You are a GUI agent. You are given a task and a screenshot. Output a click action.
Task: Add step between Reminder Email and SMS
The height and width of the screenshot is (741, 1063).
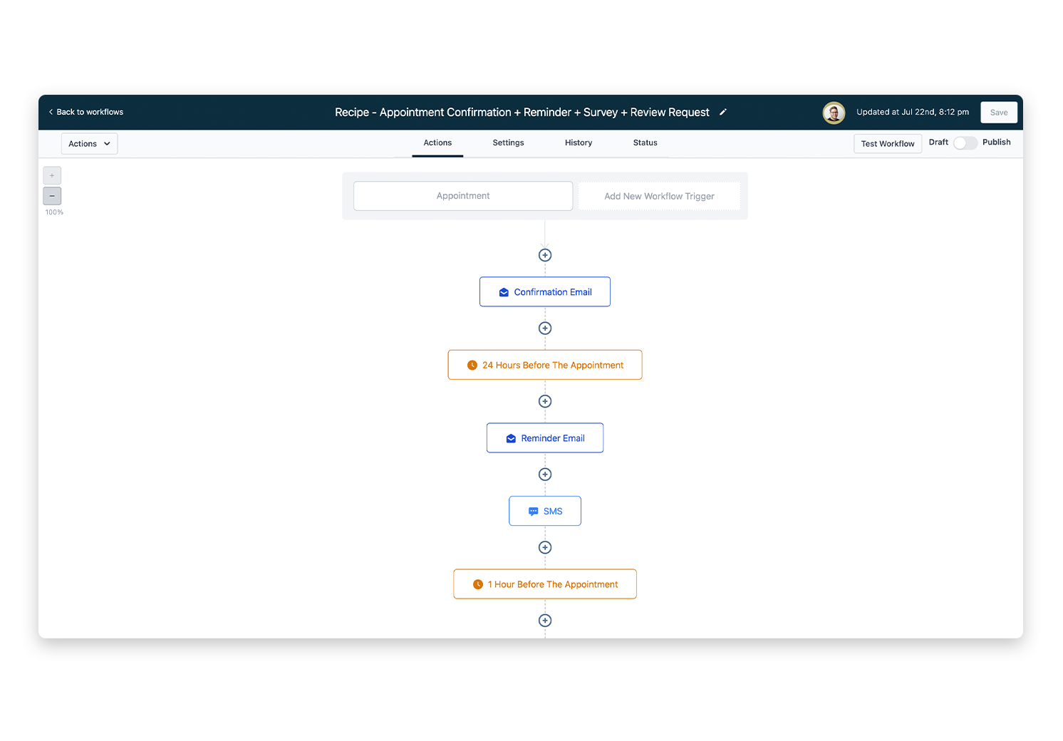(x=545, y=475)
